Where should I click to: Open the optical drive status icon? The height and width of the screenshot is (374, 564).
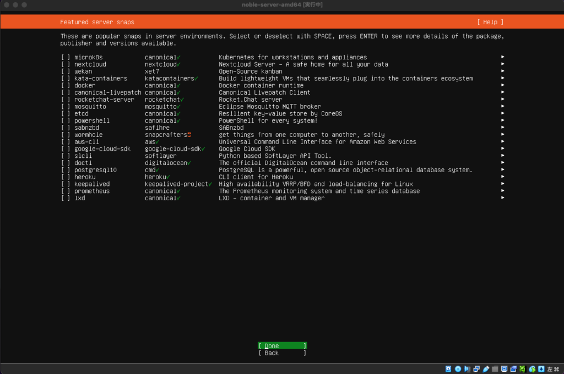coord(458,369)
